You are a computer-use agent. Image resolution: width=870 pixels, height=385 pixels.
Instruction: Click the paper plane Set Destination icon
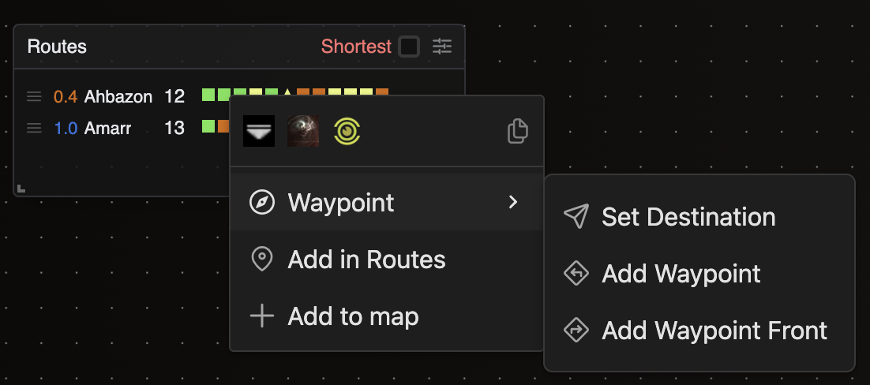[x=576, y=217]
